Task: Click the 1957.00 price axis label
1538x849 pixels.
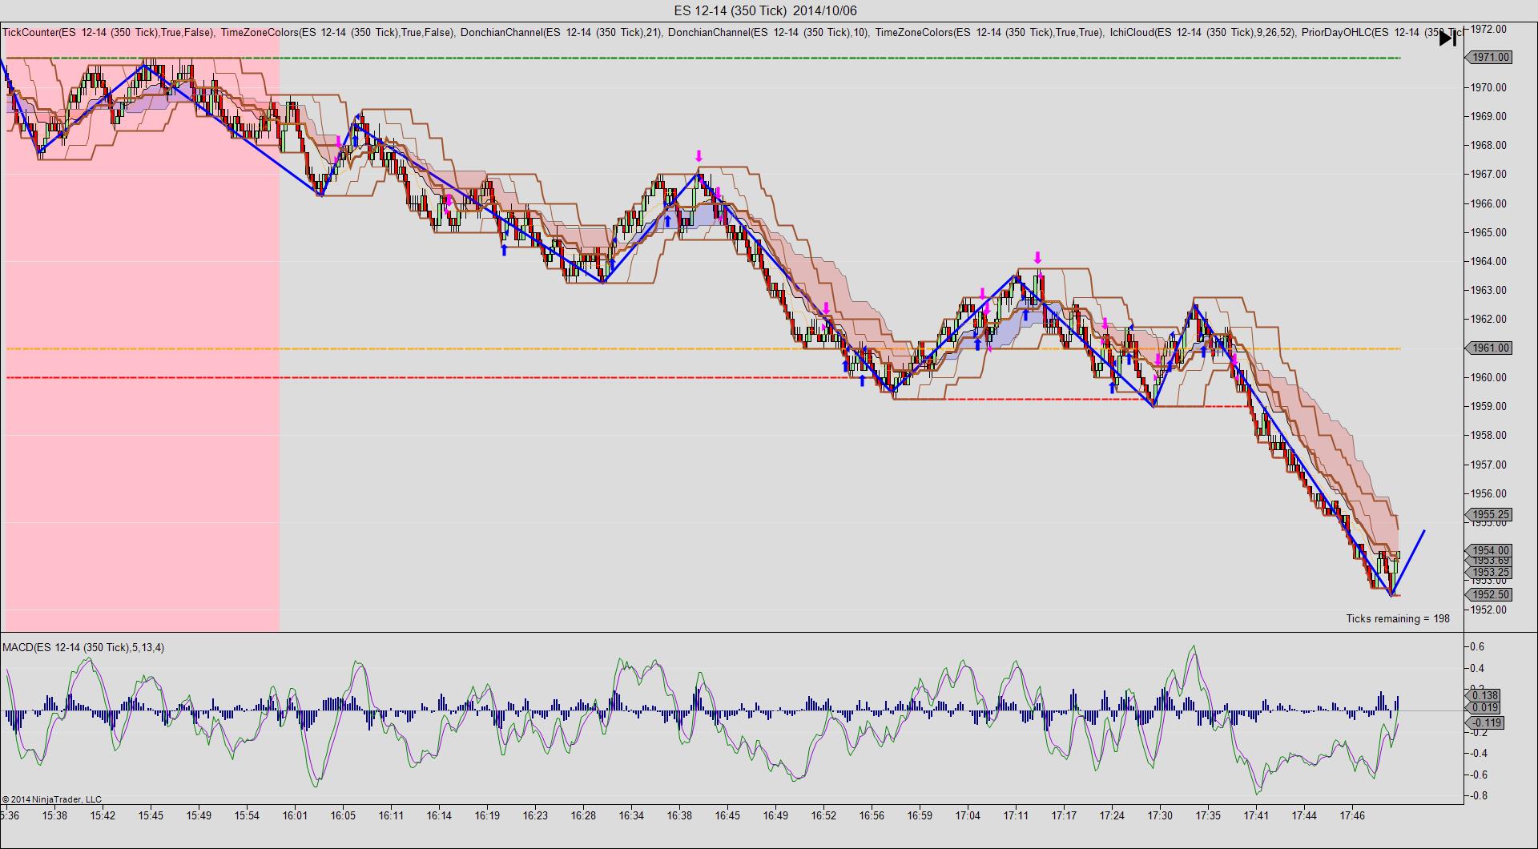Action: (1488, 465)
